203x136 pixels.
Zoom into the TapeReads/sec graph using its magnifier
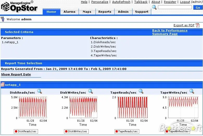point(141,91)
